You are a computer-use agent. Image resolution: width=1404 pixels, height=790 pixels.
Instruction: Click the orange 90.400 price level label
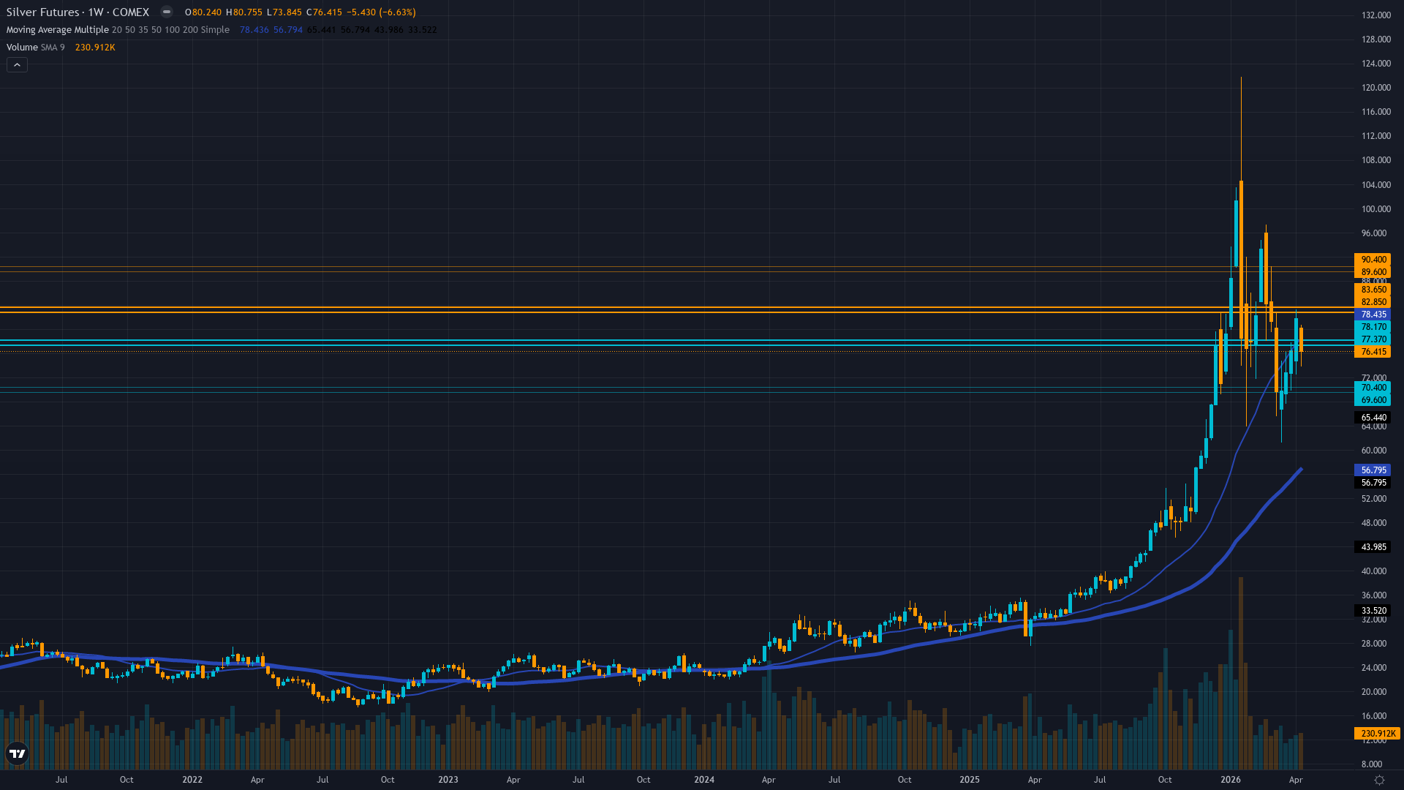pyautogui.click(x=1373, y=260)
